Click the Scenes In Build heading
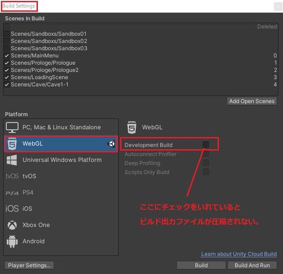Image resolution: width=283 pixels, height=274 pixels. point(25,18)
